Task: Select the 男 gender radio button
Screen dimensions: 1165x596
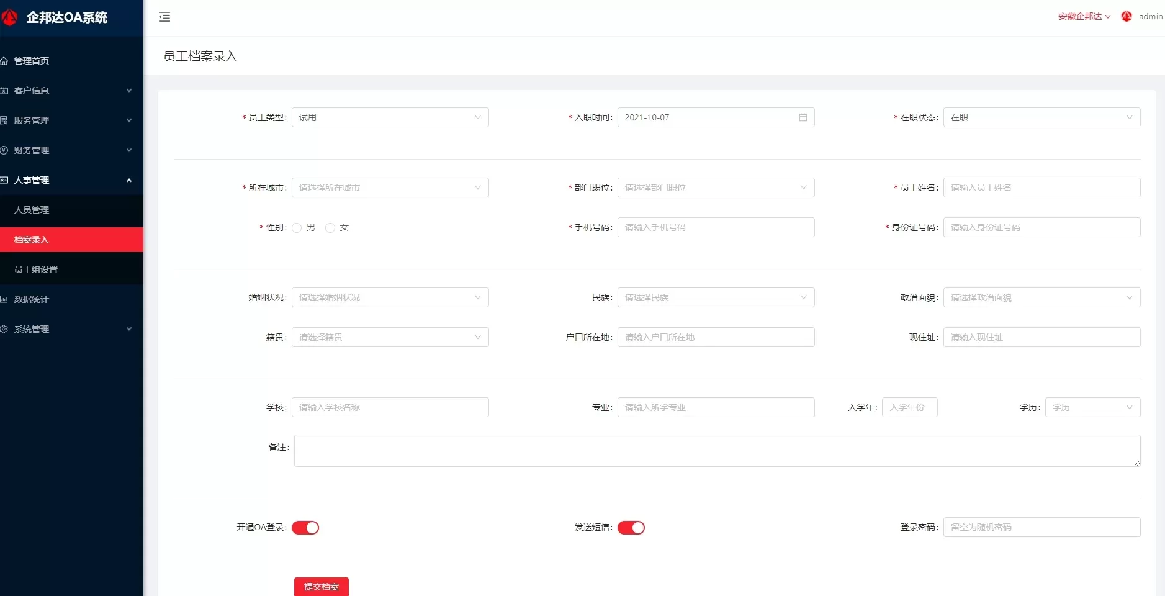Action: point(297,228)
